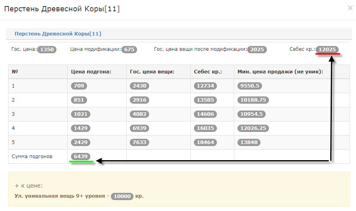This screenshot has width=356, height=211.
Task: Select the 709 badge in row 1
Action: click(x=79, y=86)
